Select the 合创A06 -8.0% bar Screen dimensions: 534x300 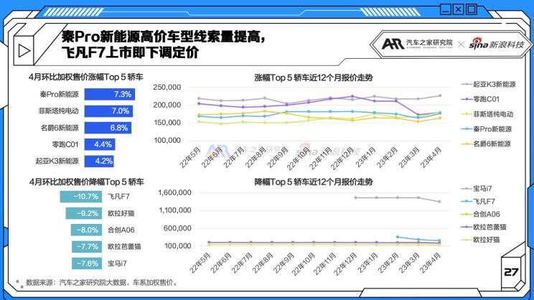click(87, 230)
